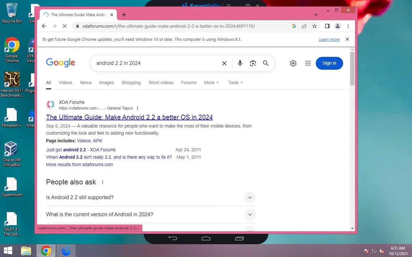
Task: Select Heaven DX11 Benchmark shortcut
Action: click(12, 84)
